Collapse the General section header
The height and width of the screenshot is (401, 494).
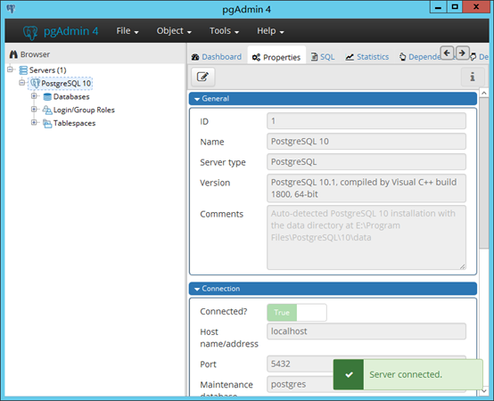[333, 99]
